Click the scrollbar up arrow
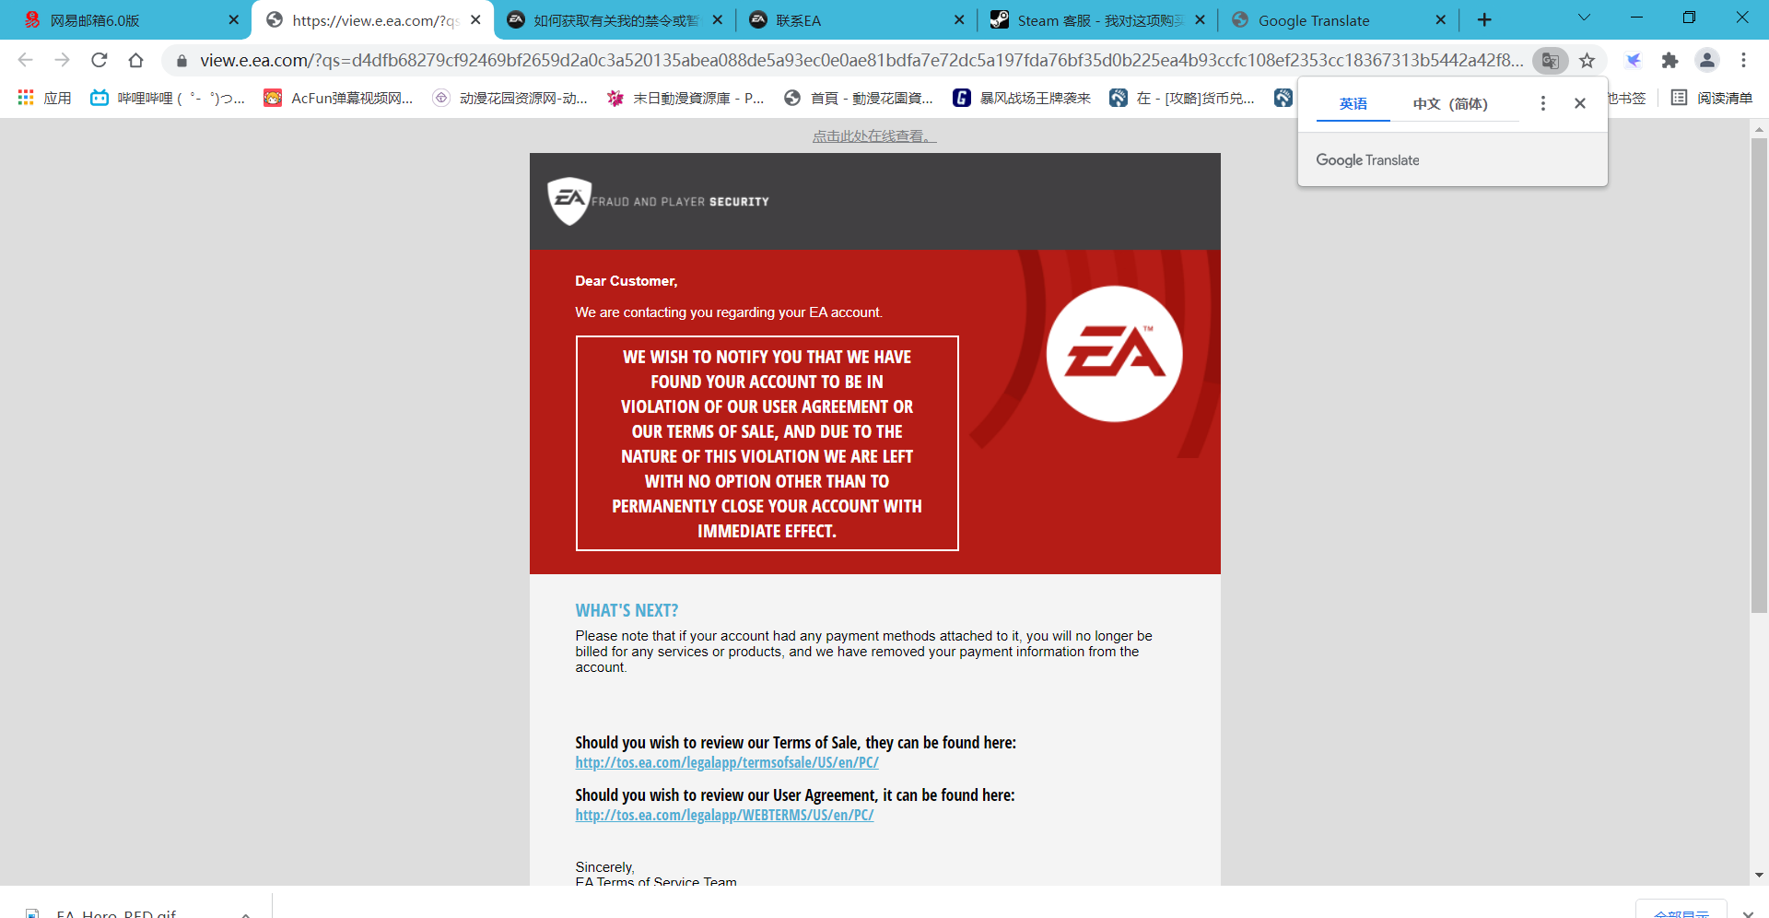 [x=1759, y=129]
